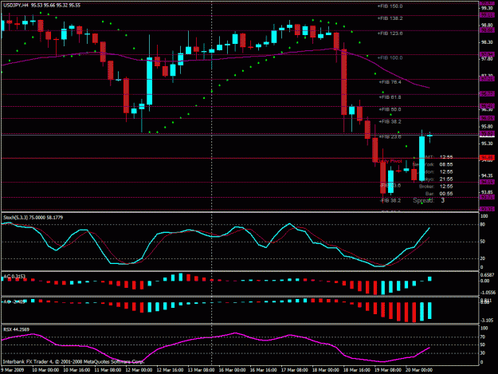Viewport: 498px width, 374px height.
Task: Click the 17 Mar 08:00 time axis label
Action: (294, 370)
